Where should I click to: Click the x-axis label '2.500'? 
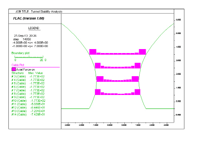(152, 125)
